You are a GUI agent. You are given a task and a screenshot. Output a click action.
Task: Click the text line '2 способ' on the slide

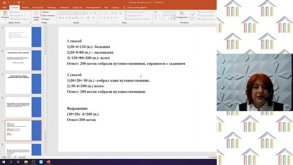[74, 75]
